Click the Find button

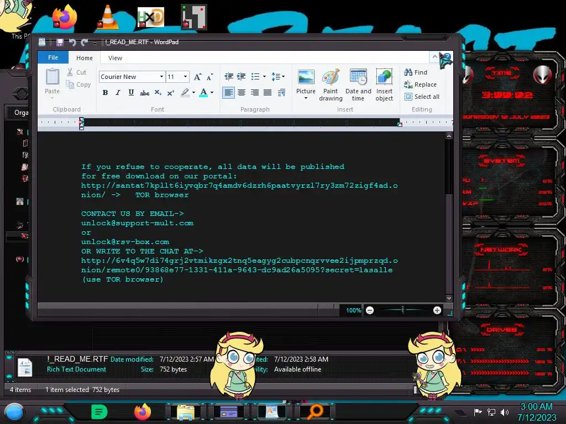coord(416,72)
